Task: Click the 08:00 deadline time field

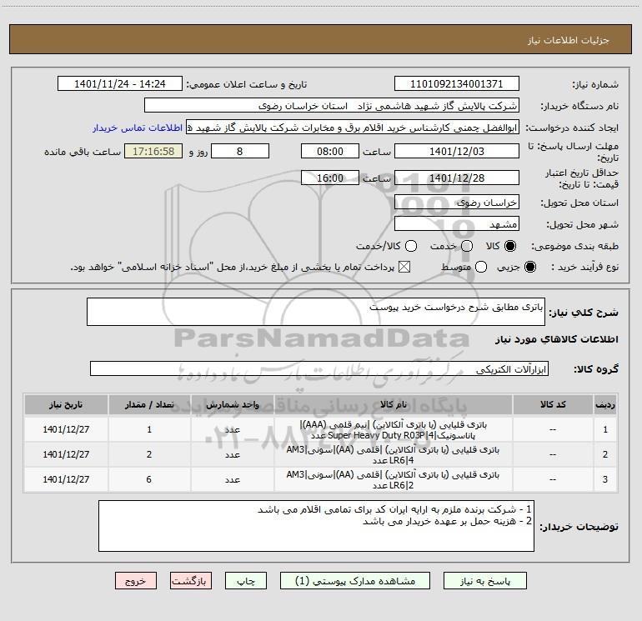Action: (330, 152)
